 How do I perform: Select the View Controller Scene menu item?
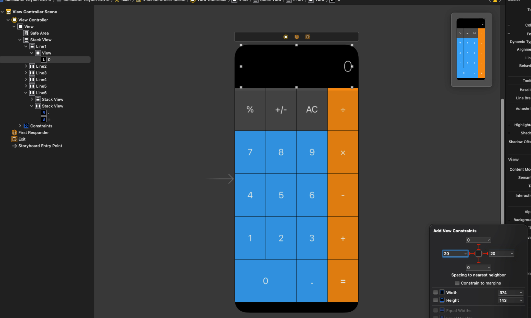coord(34,11)
